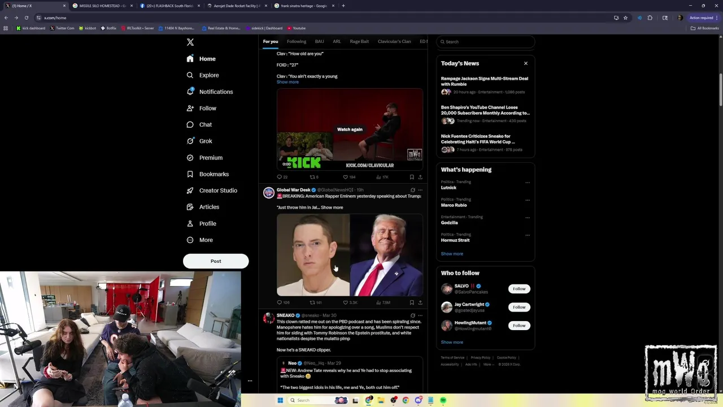Switch to the For you tab

[x=271, y=41]
